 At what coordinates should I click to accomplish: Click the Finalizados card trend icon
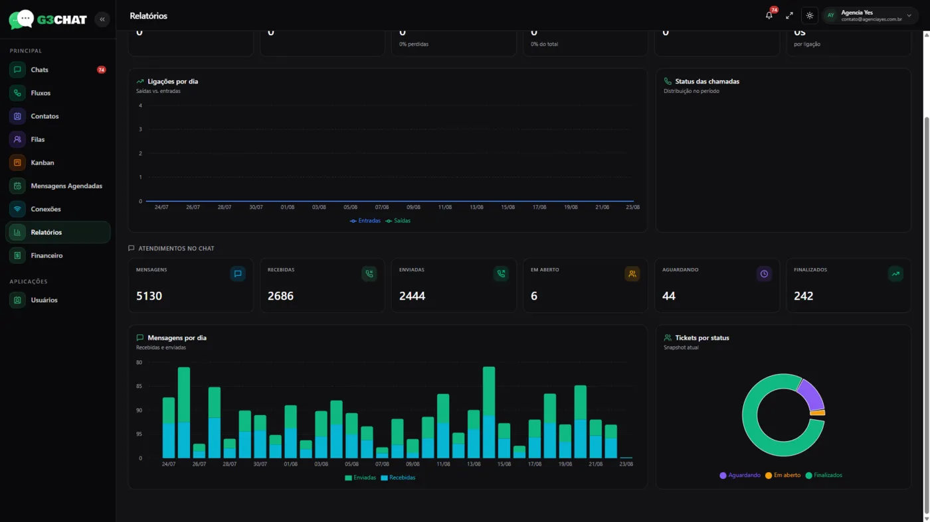point(895,274)
